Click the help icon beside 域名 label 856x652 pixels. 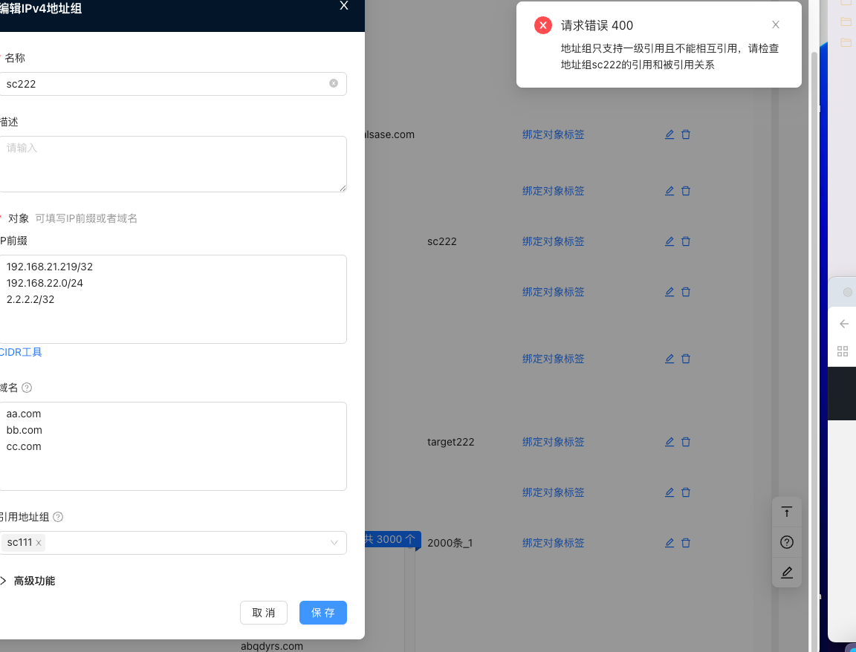tap(27, 388)
